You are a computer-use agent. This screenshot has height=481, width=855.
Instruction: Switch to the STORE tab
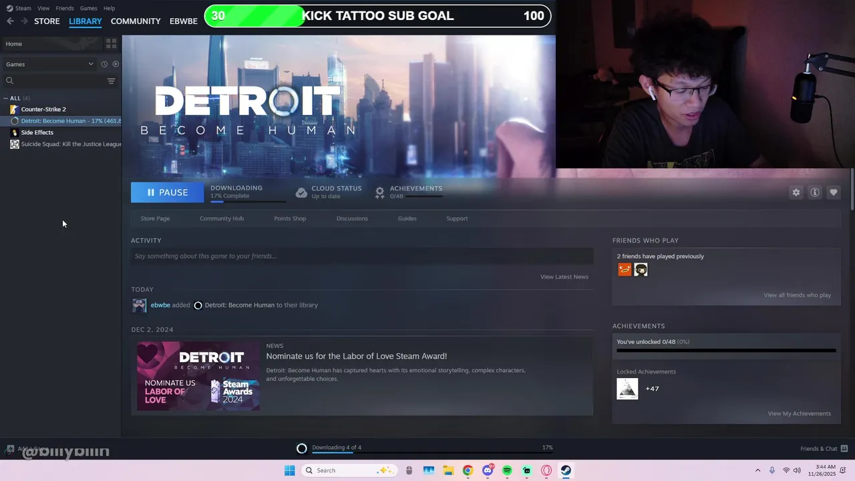[47, 21]
